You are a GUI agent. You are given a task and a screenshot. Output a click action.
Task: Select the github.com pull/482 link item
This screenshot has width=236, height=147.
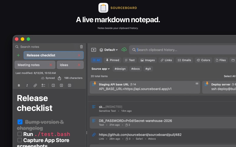(x=163, y=136)
